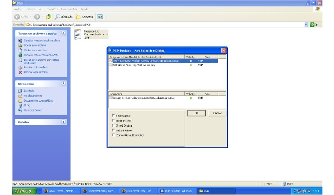This screenshot has height=195, width=334.
Task: Switch to Gmail Mozilla taskbar button
Action: click(x=61, y=191)
